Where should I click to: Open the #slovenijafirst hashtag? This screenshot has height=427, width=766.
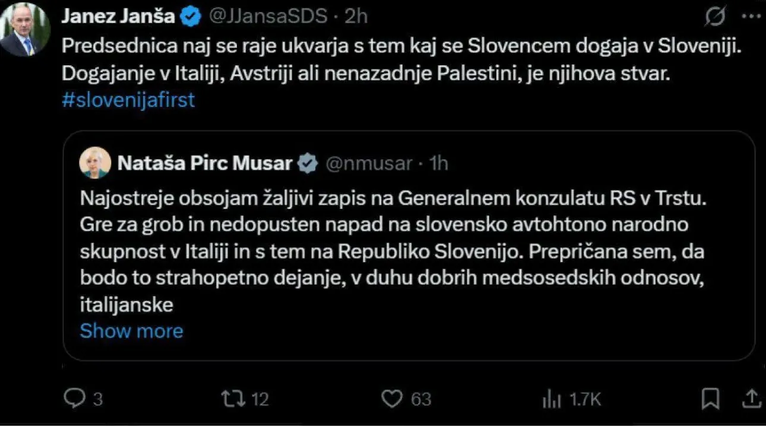click(x=128, y=100)
